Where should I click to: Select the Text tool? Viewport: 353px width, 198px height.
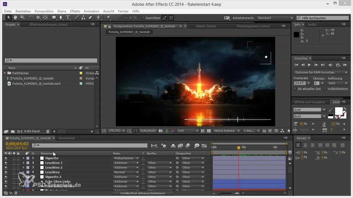[68, 18]
